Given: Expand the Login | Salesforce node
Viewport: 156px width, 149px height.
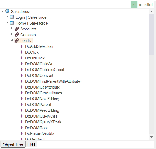Looking at the screenshot, I should pos(7,17).
